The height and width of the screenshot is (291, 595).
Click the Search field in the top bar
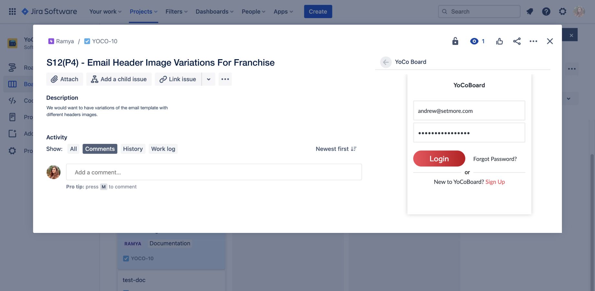479,12
